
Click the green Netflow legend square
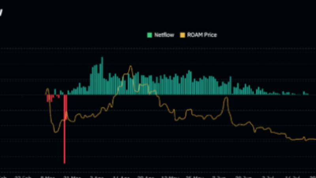coord(149,35)
